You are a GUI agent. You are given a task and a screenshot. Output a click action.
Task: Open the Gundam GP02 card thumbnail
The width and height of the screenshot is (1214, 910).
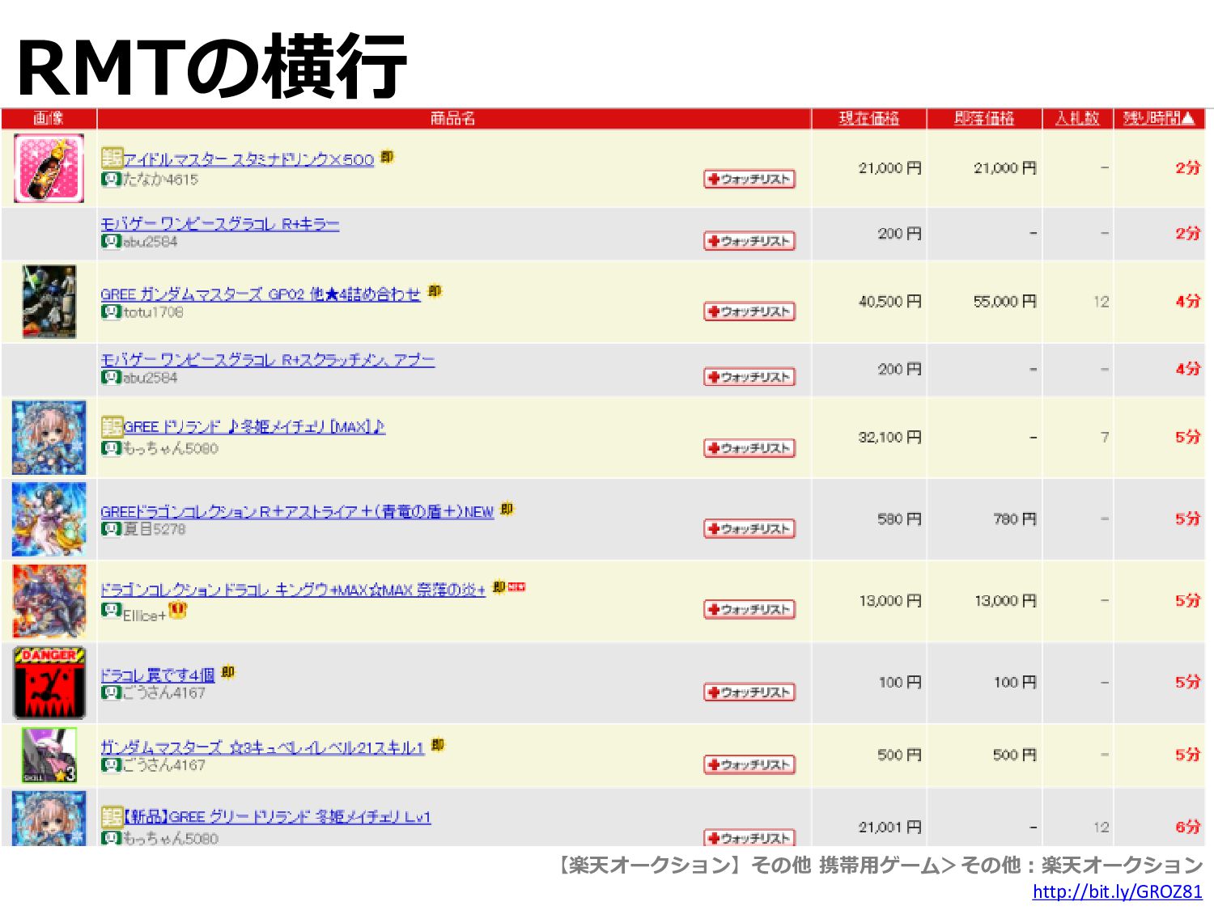coord(49,301)
